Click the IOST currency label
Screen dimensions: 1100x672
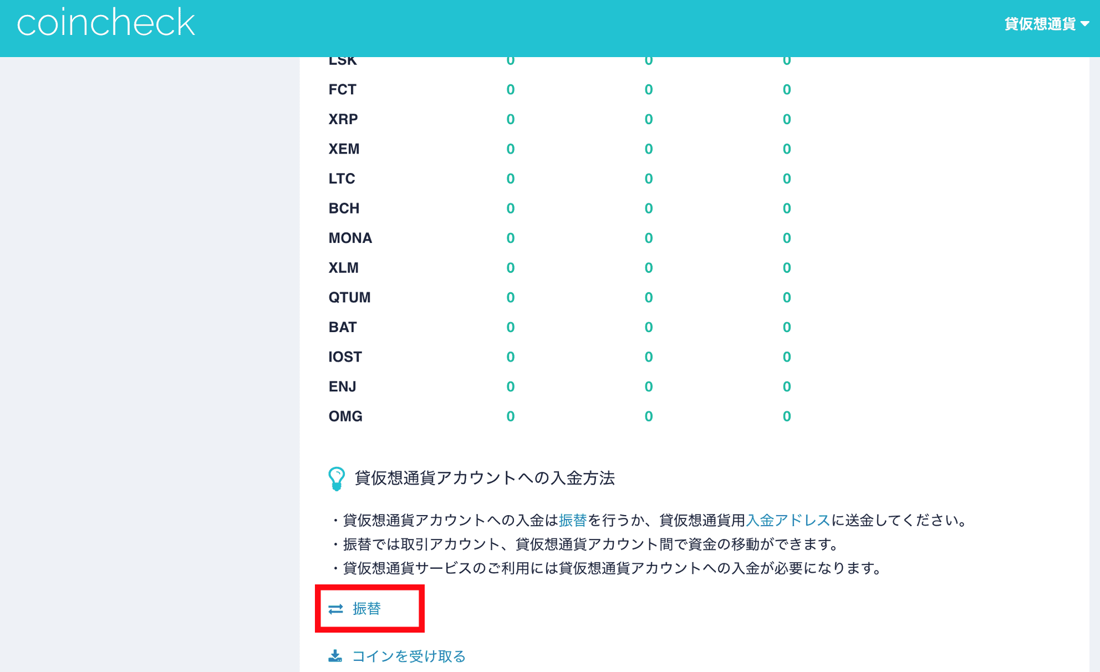[345, 357]
